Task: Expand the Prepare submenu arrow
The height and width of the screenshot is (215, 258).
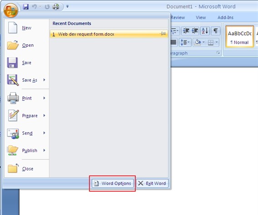Action: click(x=44, y=115)
